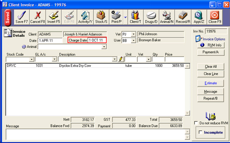Click the Print/P printer icon
Viewport: 230px width, 143px height.
(x=116, y=17)
